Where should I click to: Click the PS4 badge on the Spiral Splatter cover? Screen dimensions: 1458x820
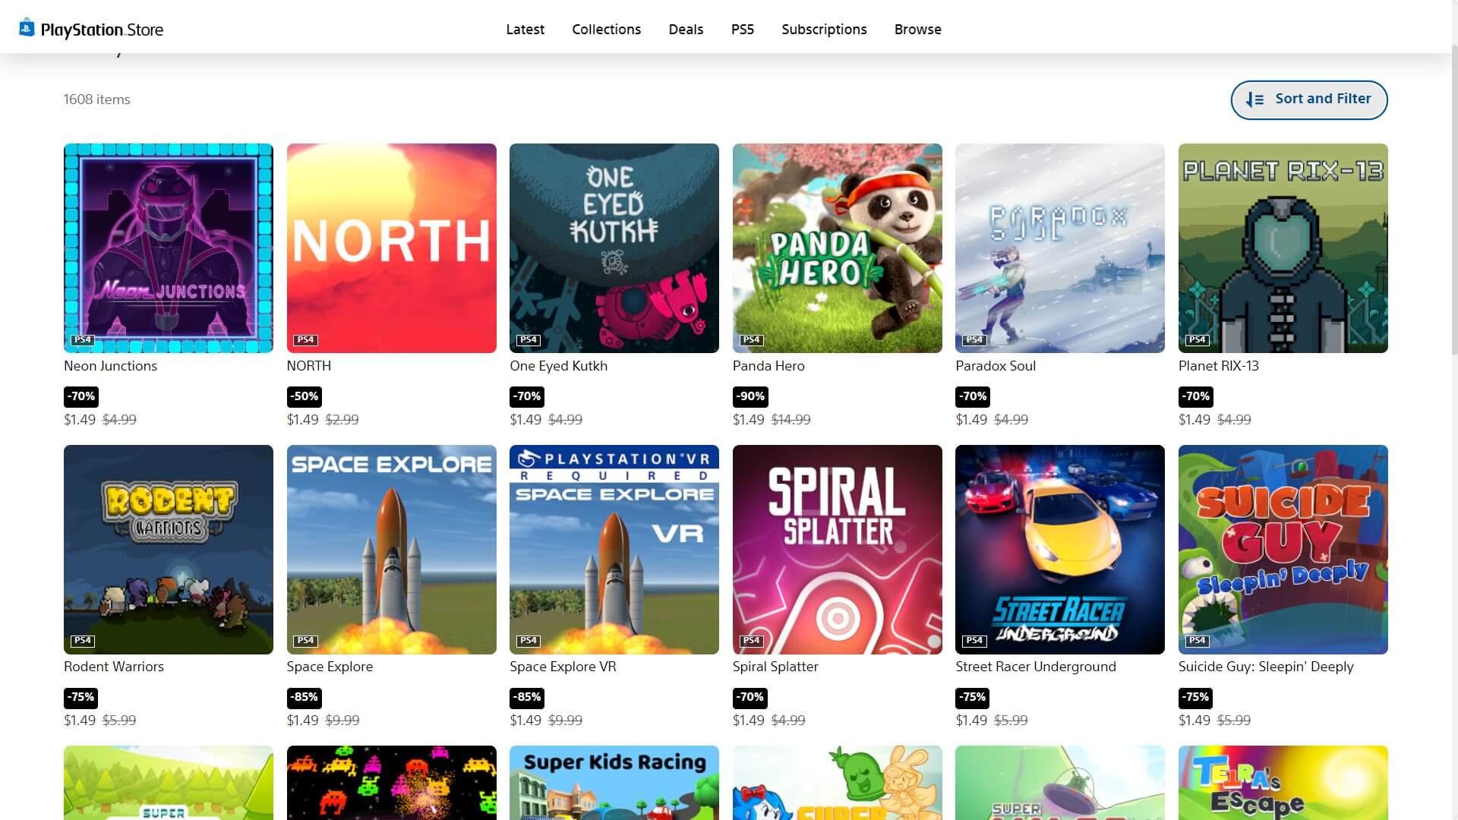click(751, 640)
